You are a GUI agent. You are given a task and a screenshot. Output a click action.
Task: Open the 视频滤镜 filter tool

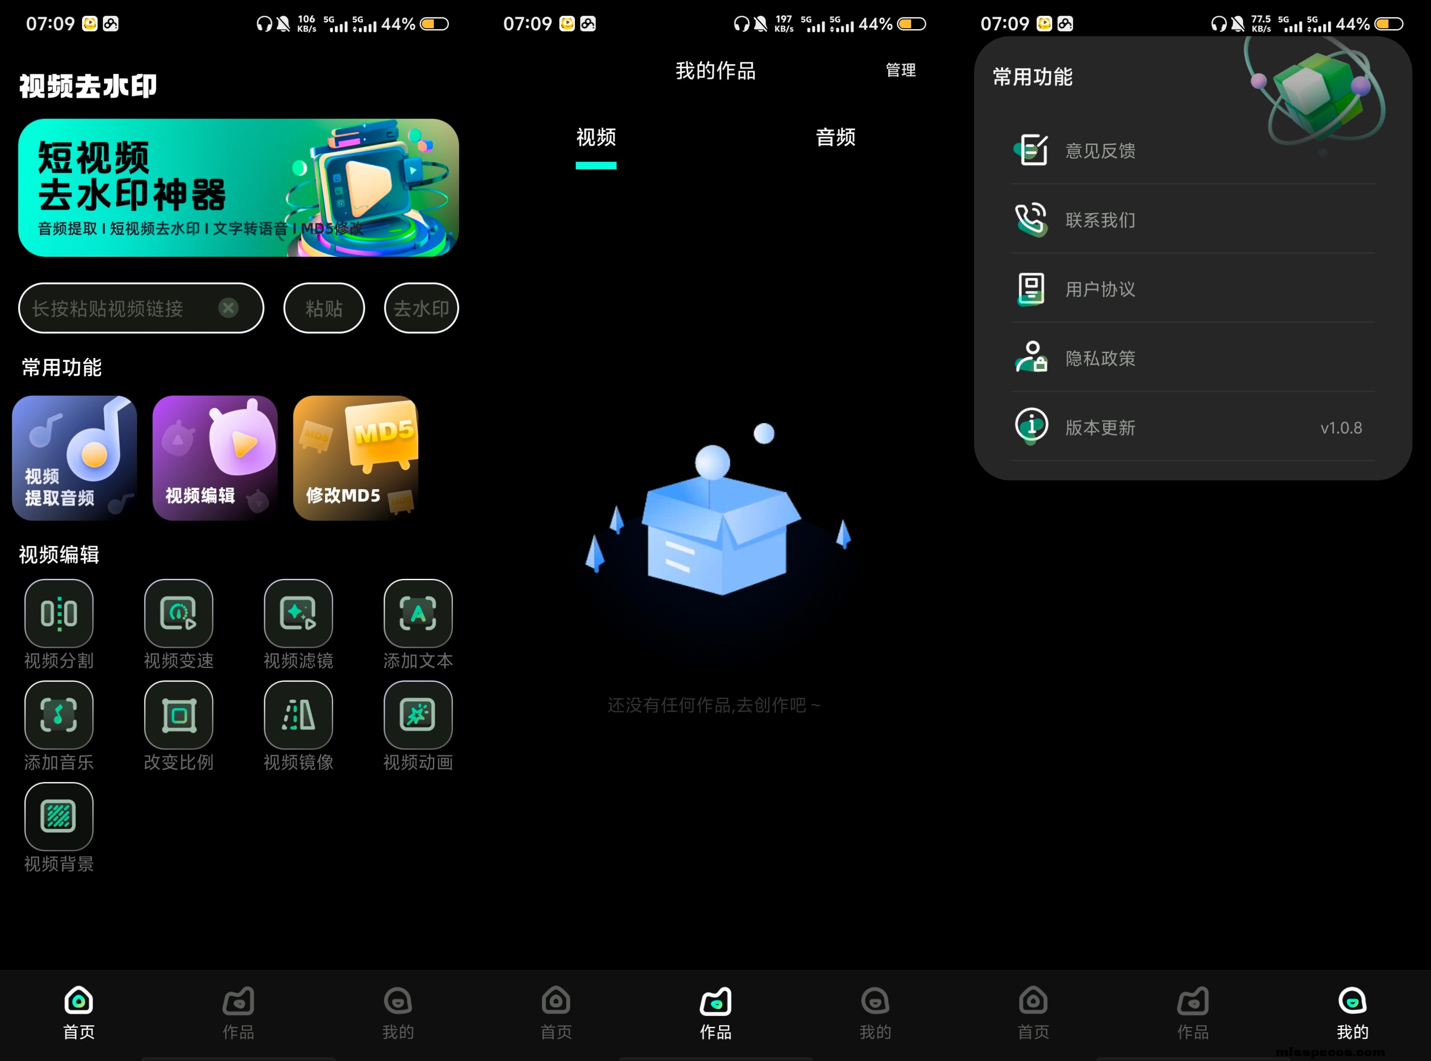click(x=298, y=613)
